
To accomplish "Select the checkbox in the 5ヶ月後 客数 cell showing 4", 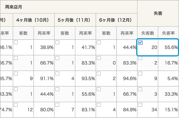I will pos(57,74).
